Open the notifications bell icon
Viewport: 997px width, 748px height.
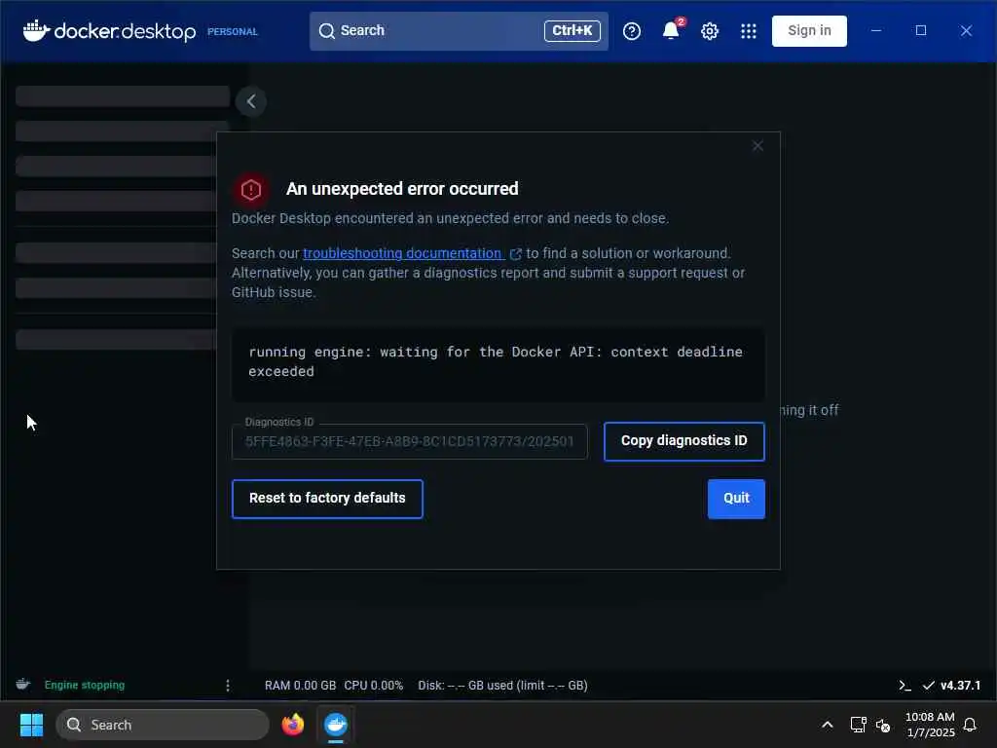tap(670, 30)
